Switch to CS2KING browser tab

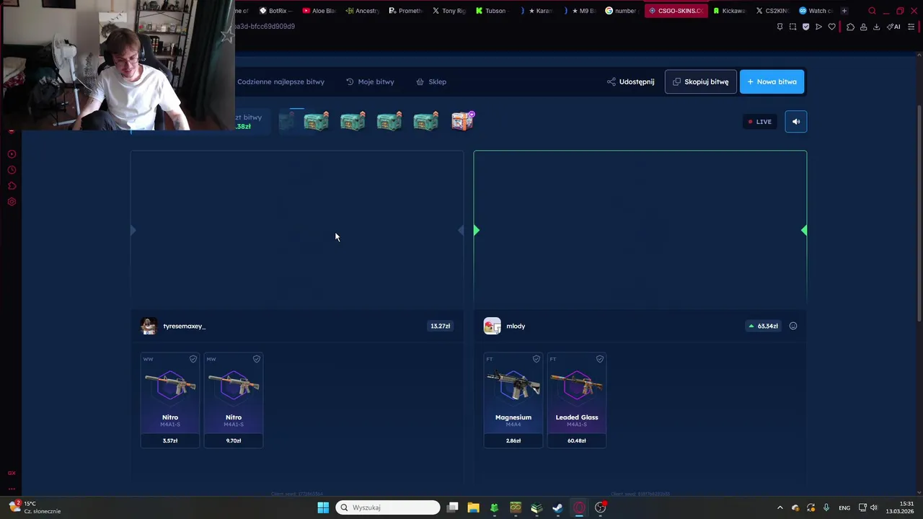point(772,11)
